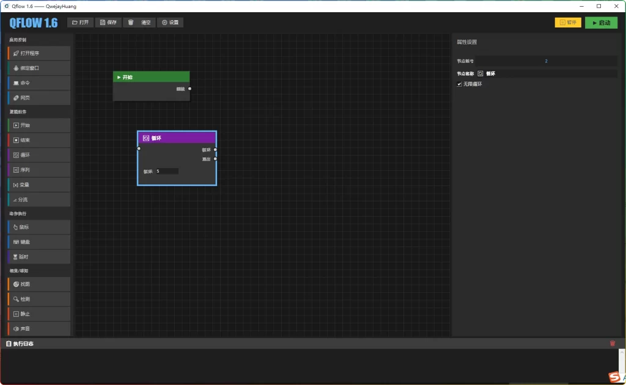The width and height of the screenshot is (626, 385).
Task: Uncheck the 无限循环 infinite loop checkbox
Action: [x=460, y=84]
